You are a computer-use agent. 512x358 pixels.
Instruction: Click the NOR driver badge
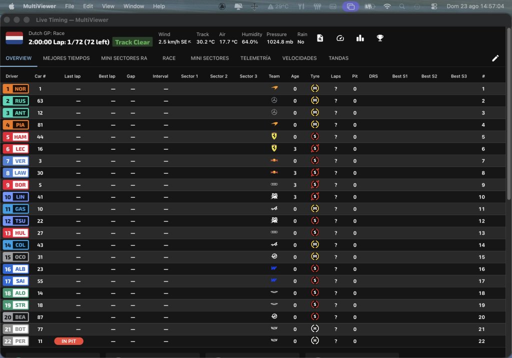[x=15, y=89]
